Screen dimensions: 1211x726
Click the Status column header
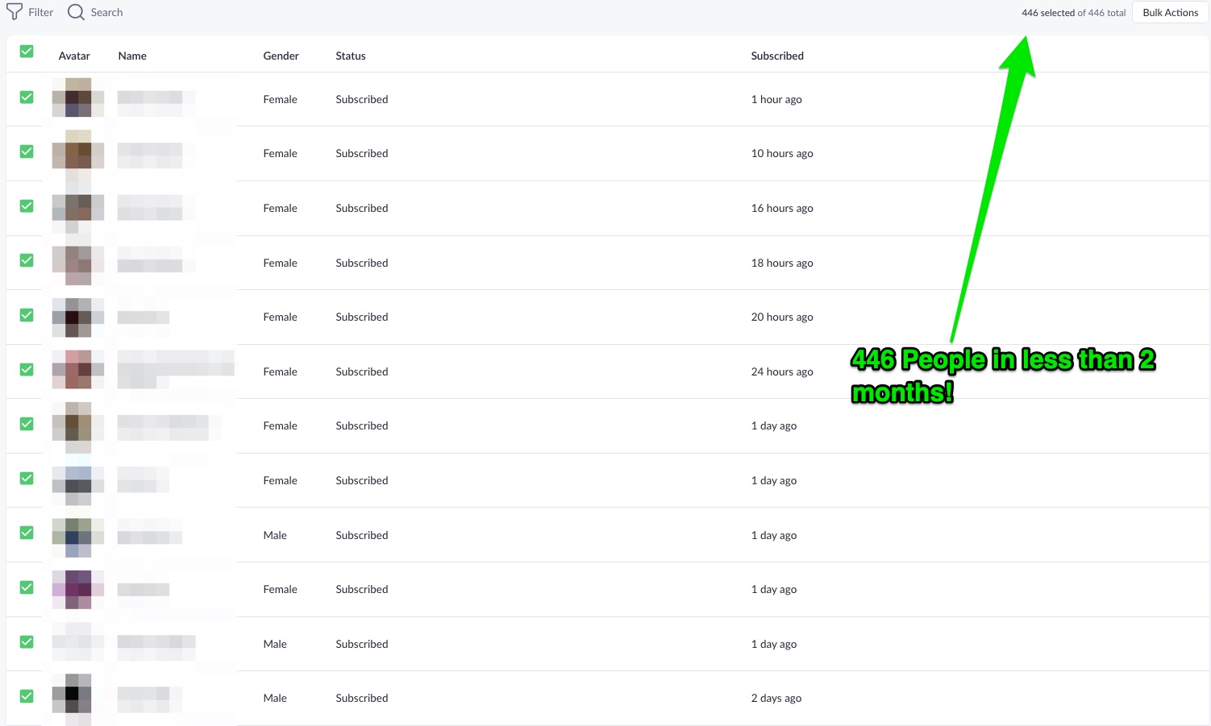point(351,56)
